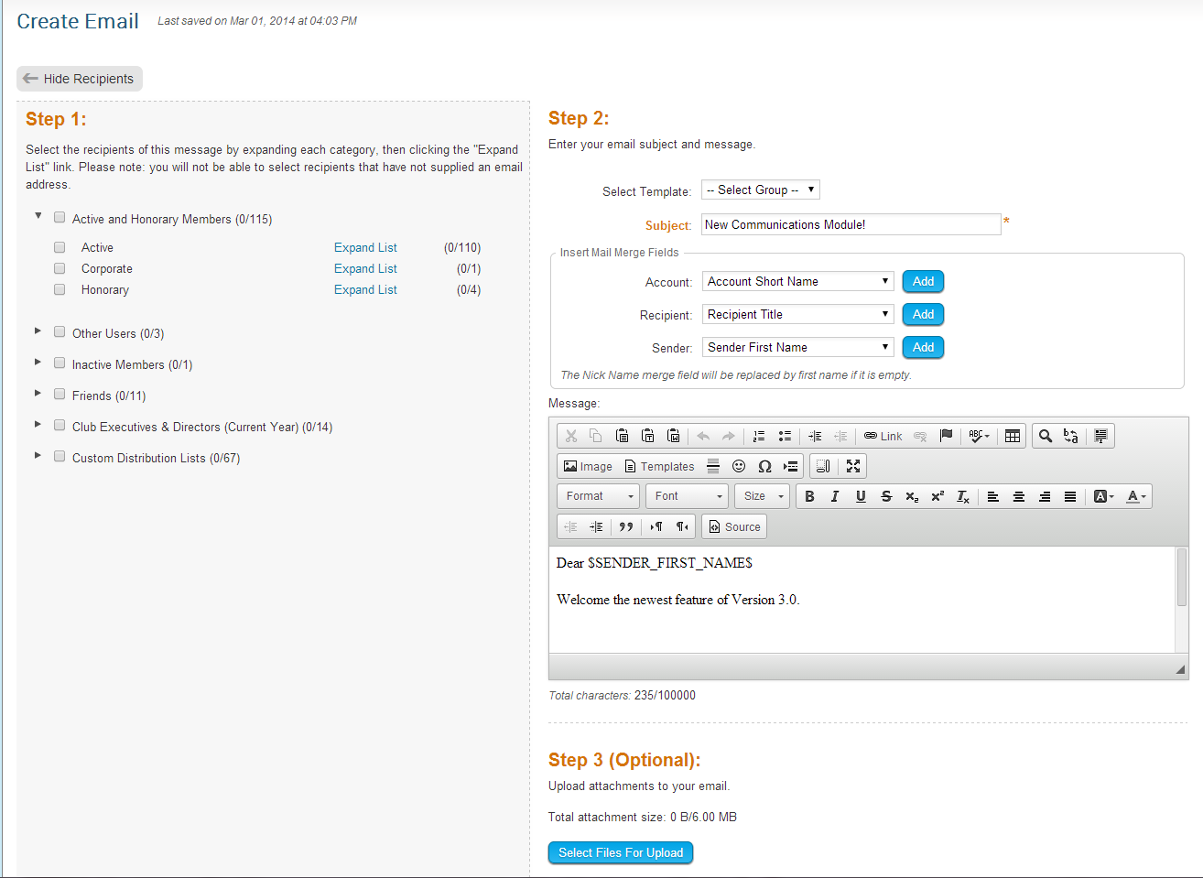Screen dimensions: 1203x878
Task: Toggle Show Blocks in editor
Action: click(x=823, y=466)
